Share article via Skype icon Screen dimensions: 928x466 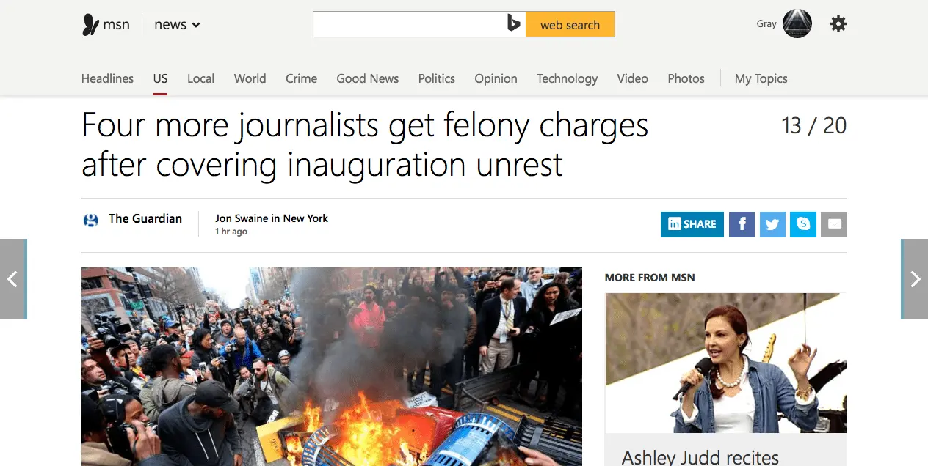[803, 224]
